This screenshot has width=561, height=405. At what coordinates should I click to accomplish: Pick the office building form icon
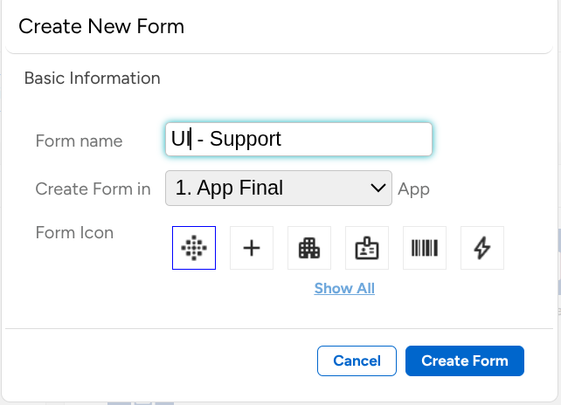point(309,249)
